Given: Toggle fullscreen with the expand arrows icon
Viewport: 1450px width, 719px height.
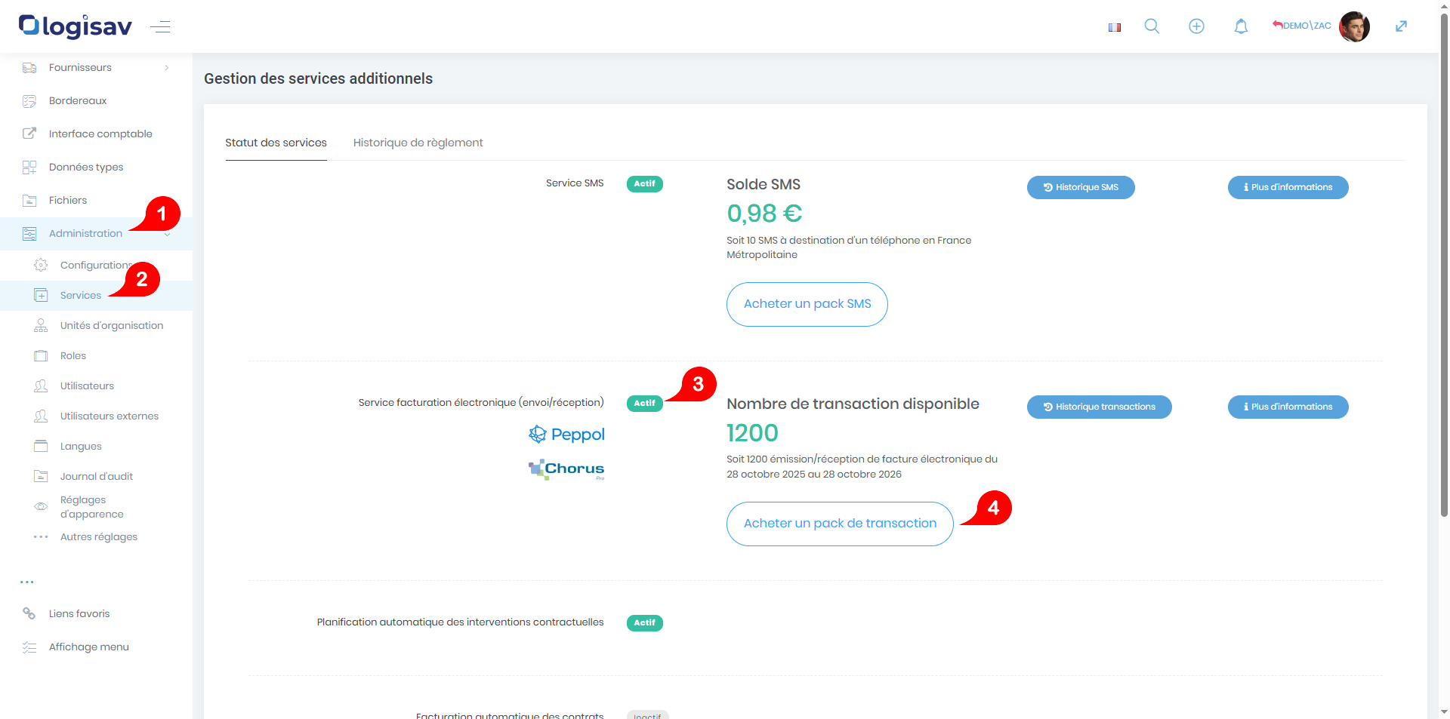Looking at the screenshot, I should click(1401, 26).
